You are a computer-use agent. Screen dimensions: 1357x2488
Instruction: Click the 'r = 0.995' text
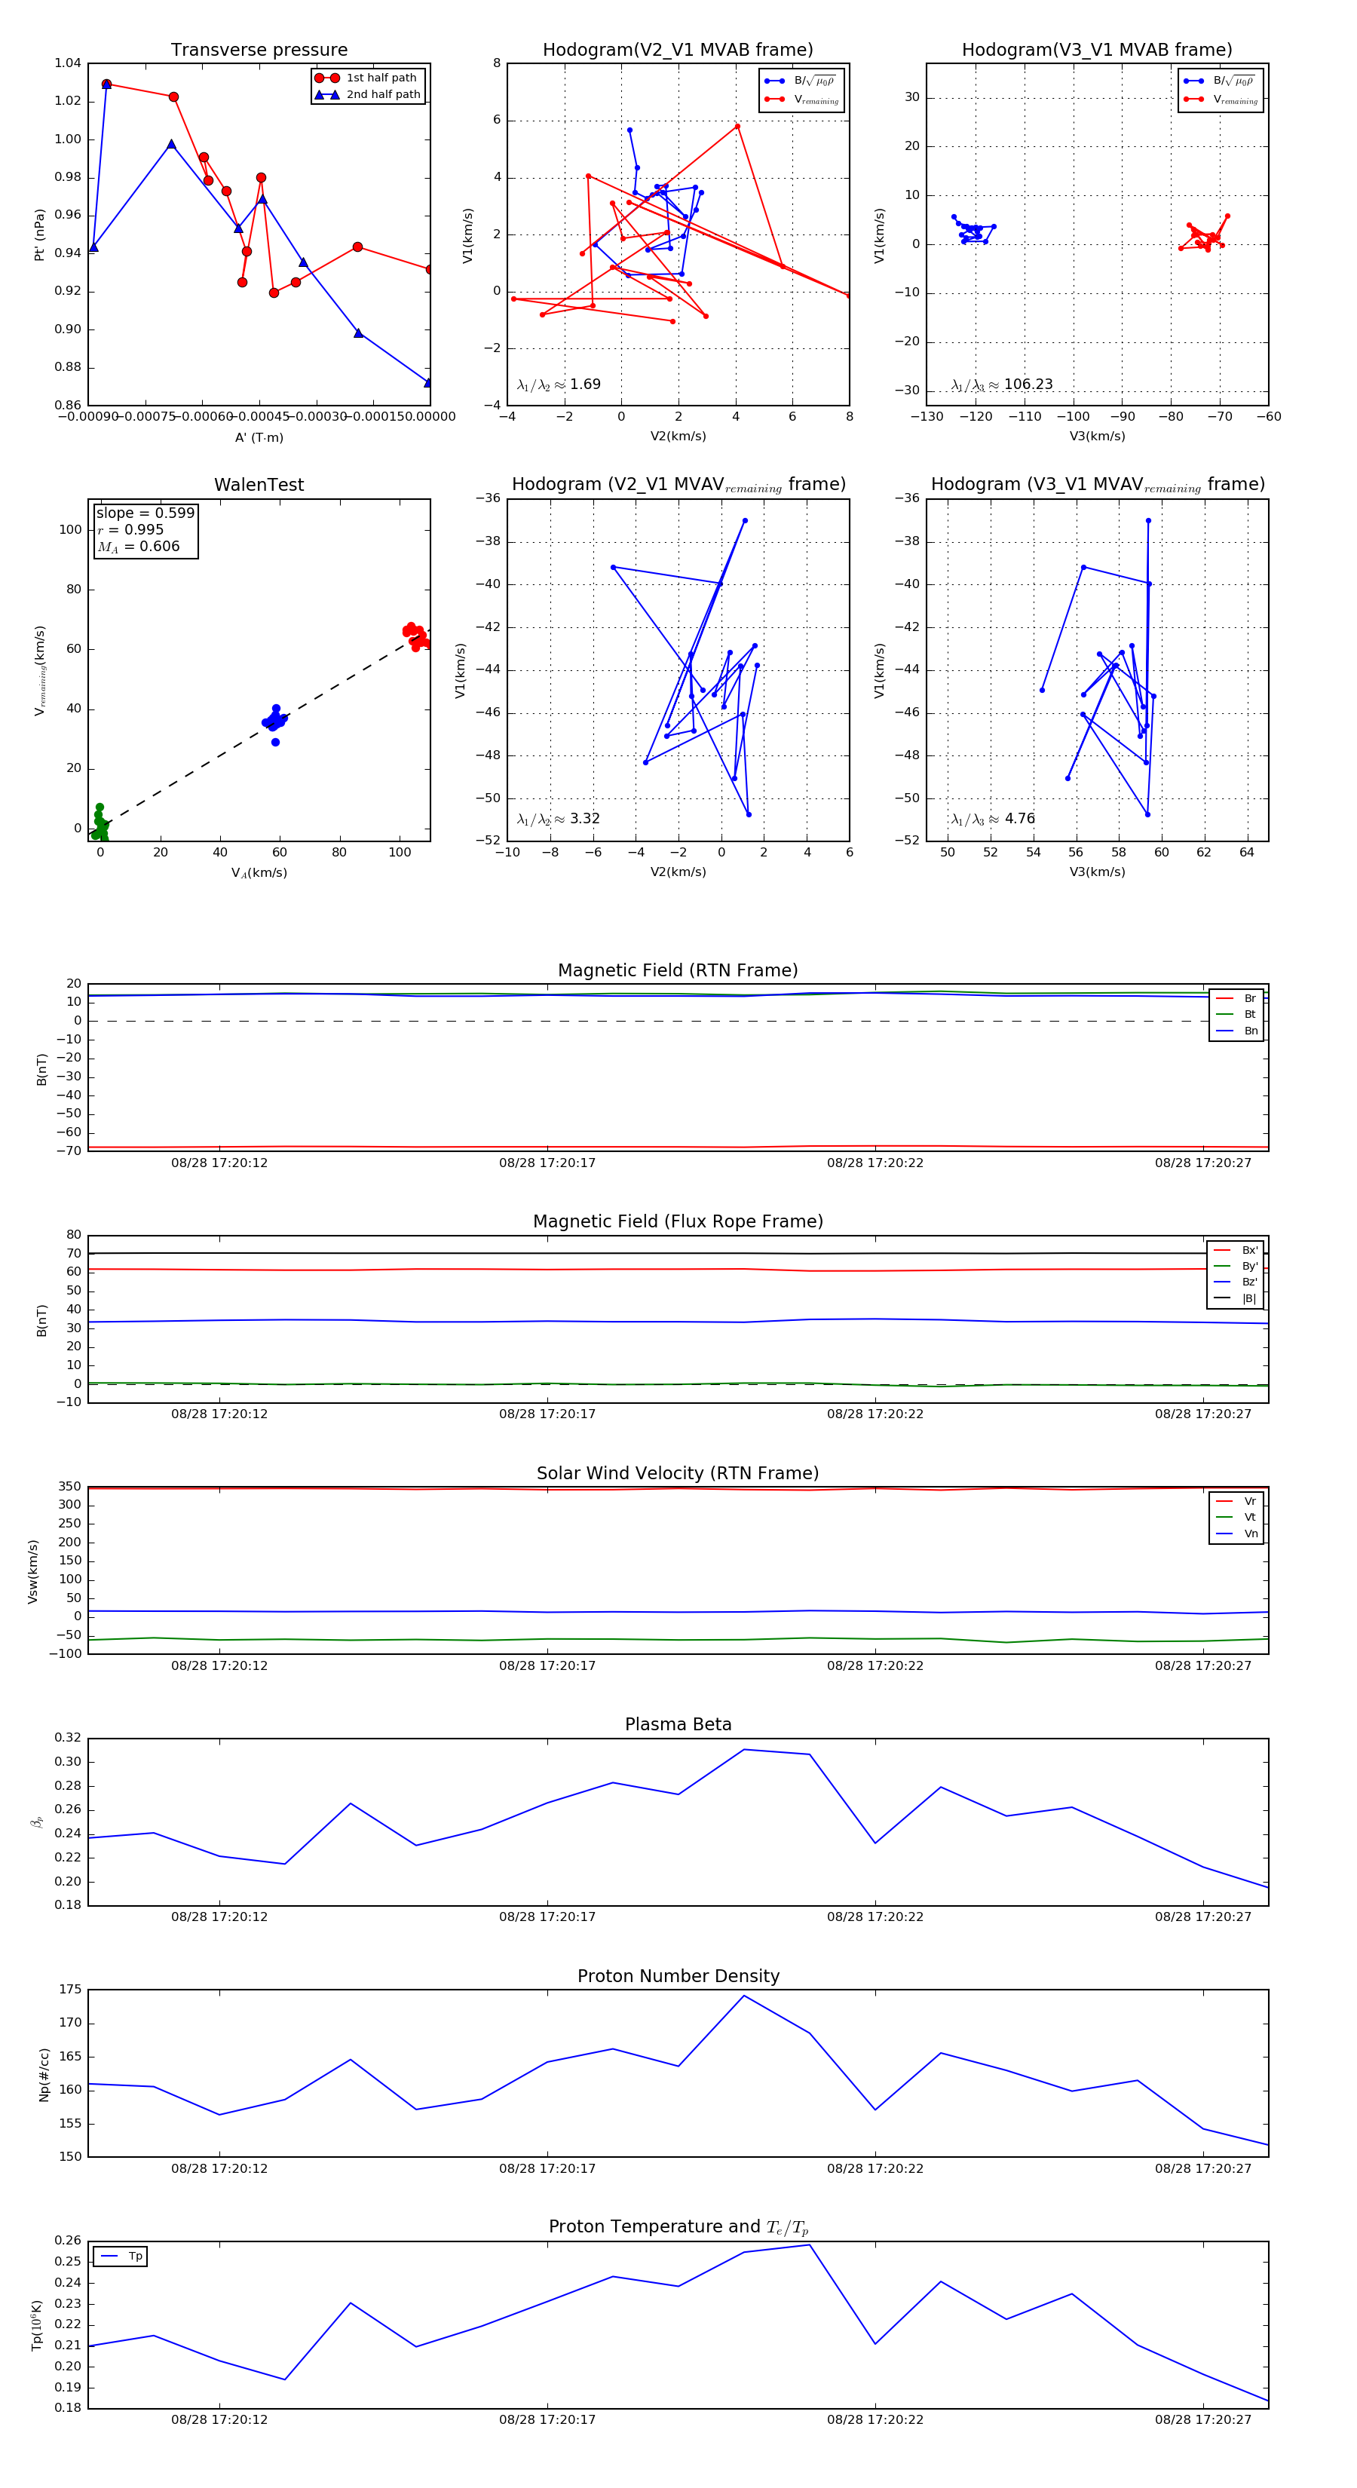click(x=130, y=529)
